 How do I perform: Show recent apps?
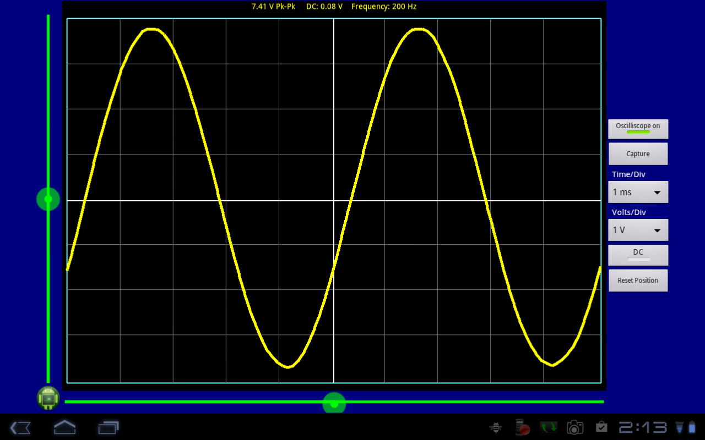(x=109, y=427)
